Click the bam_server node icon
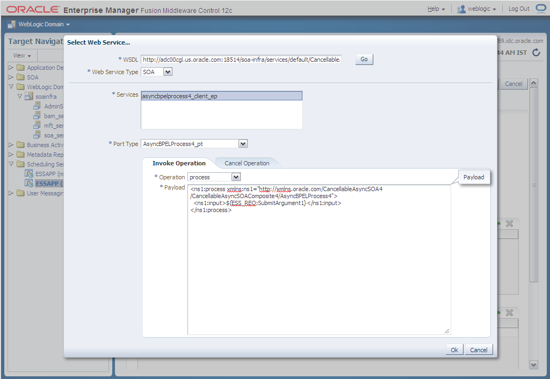Image resolution: width=550 pixels, height=379 pixels. click(37, 116)
